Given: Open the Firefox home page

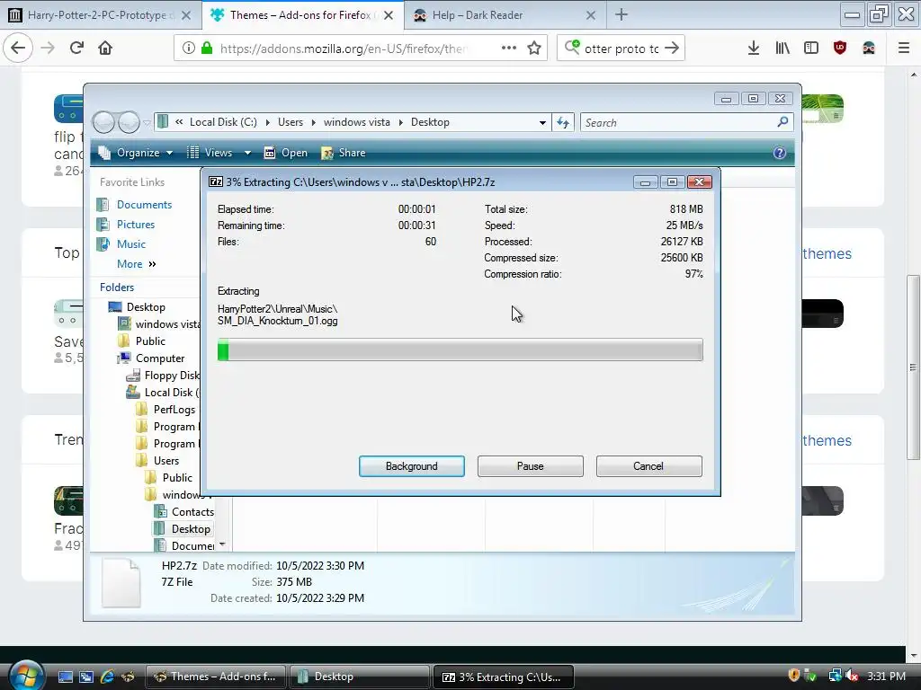Looking at the screenshot, I should (x=105, y=48).
